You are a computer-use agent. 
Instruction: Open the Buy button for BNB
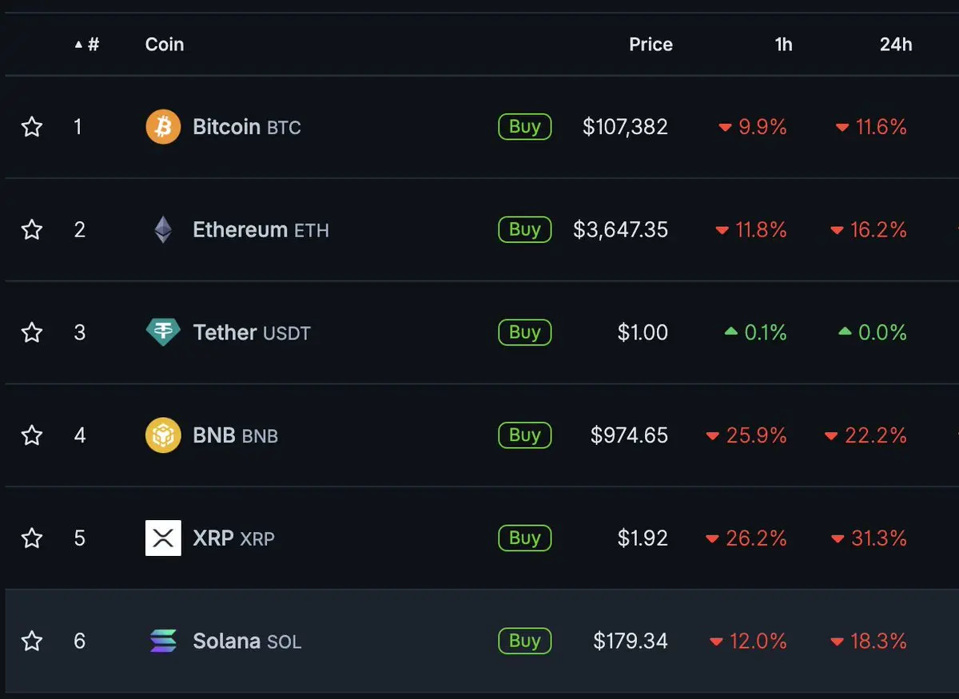pos(525,435)
